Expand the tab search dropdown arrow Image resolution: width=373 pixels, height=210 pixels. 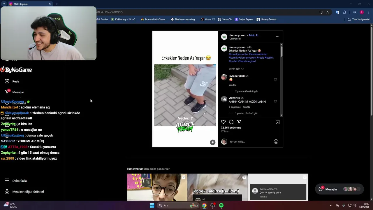[3, 4]
